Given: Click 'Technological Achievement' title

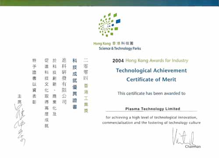Looking at the screenshot, I should (x=152, y=71).
